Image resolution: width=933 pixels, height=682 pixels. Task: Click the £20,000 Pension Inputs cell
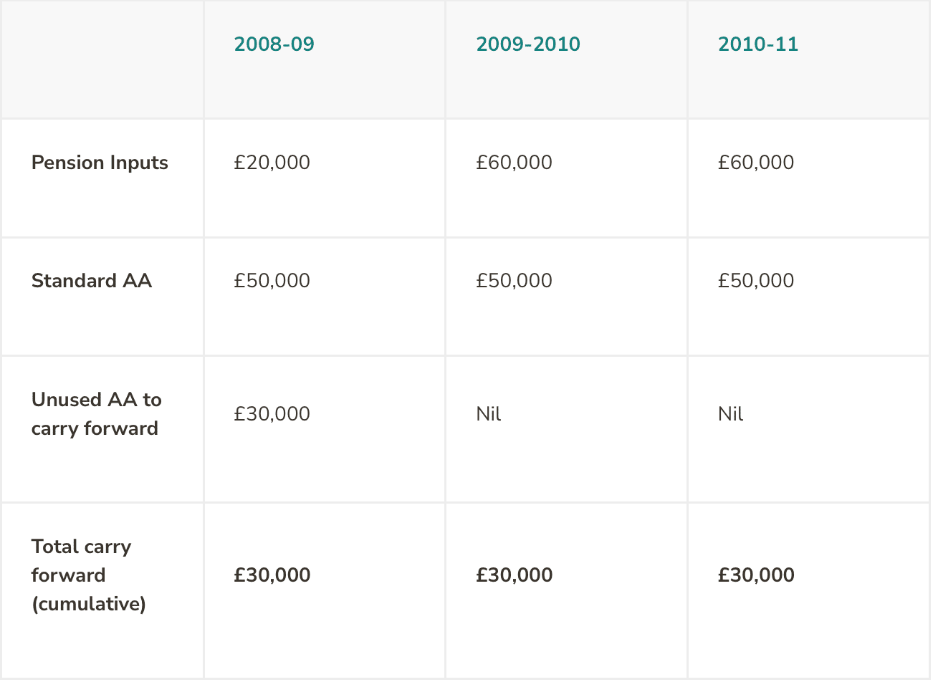coord(272,163)
